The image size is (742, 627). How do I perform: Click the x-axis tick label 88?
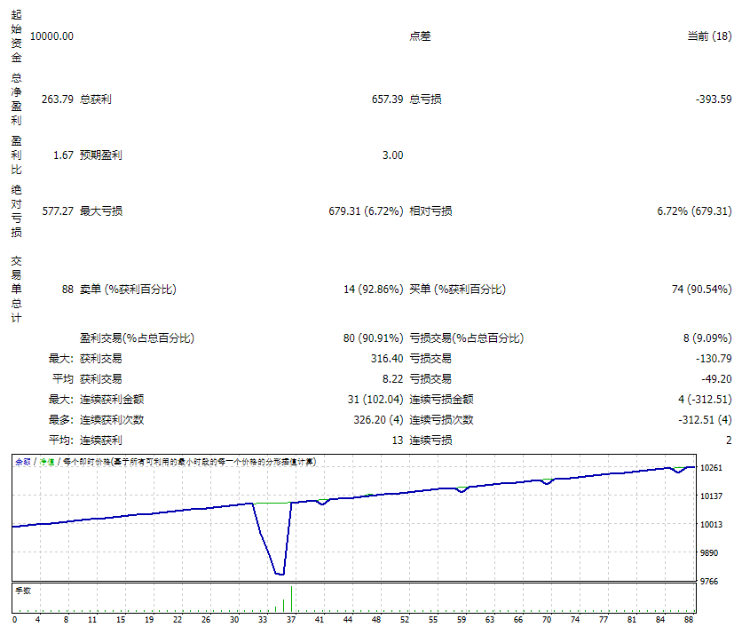pos(689,619)
